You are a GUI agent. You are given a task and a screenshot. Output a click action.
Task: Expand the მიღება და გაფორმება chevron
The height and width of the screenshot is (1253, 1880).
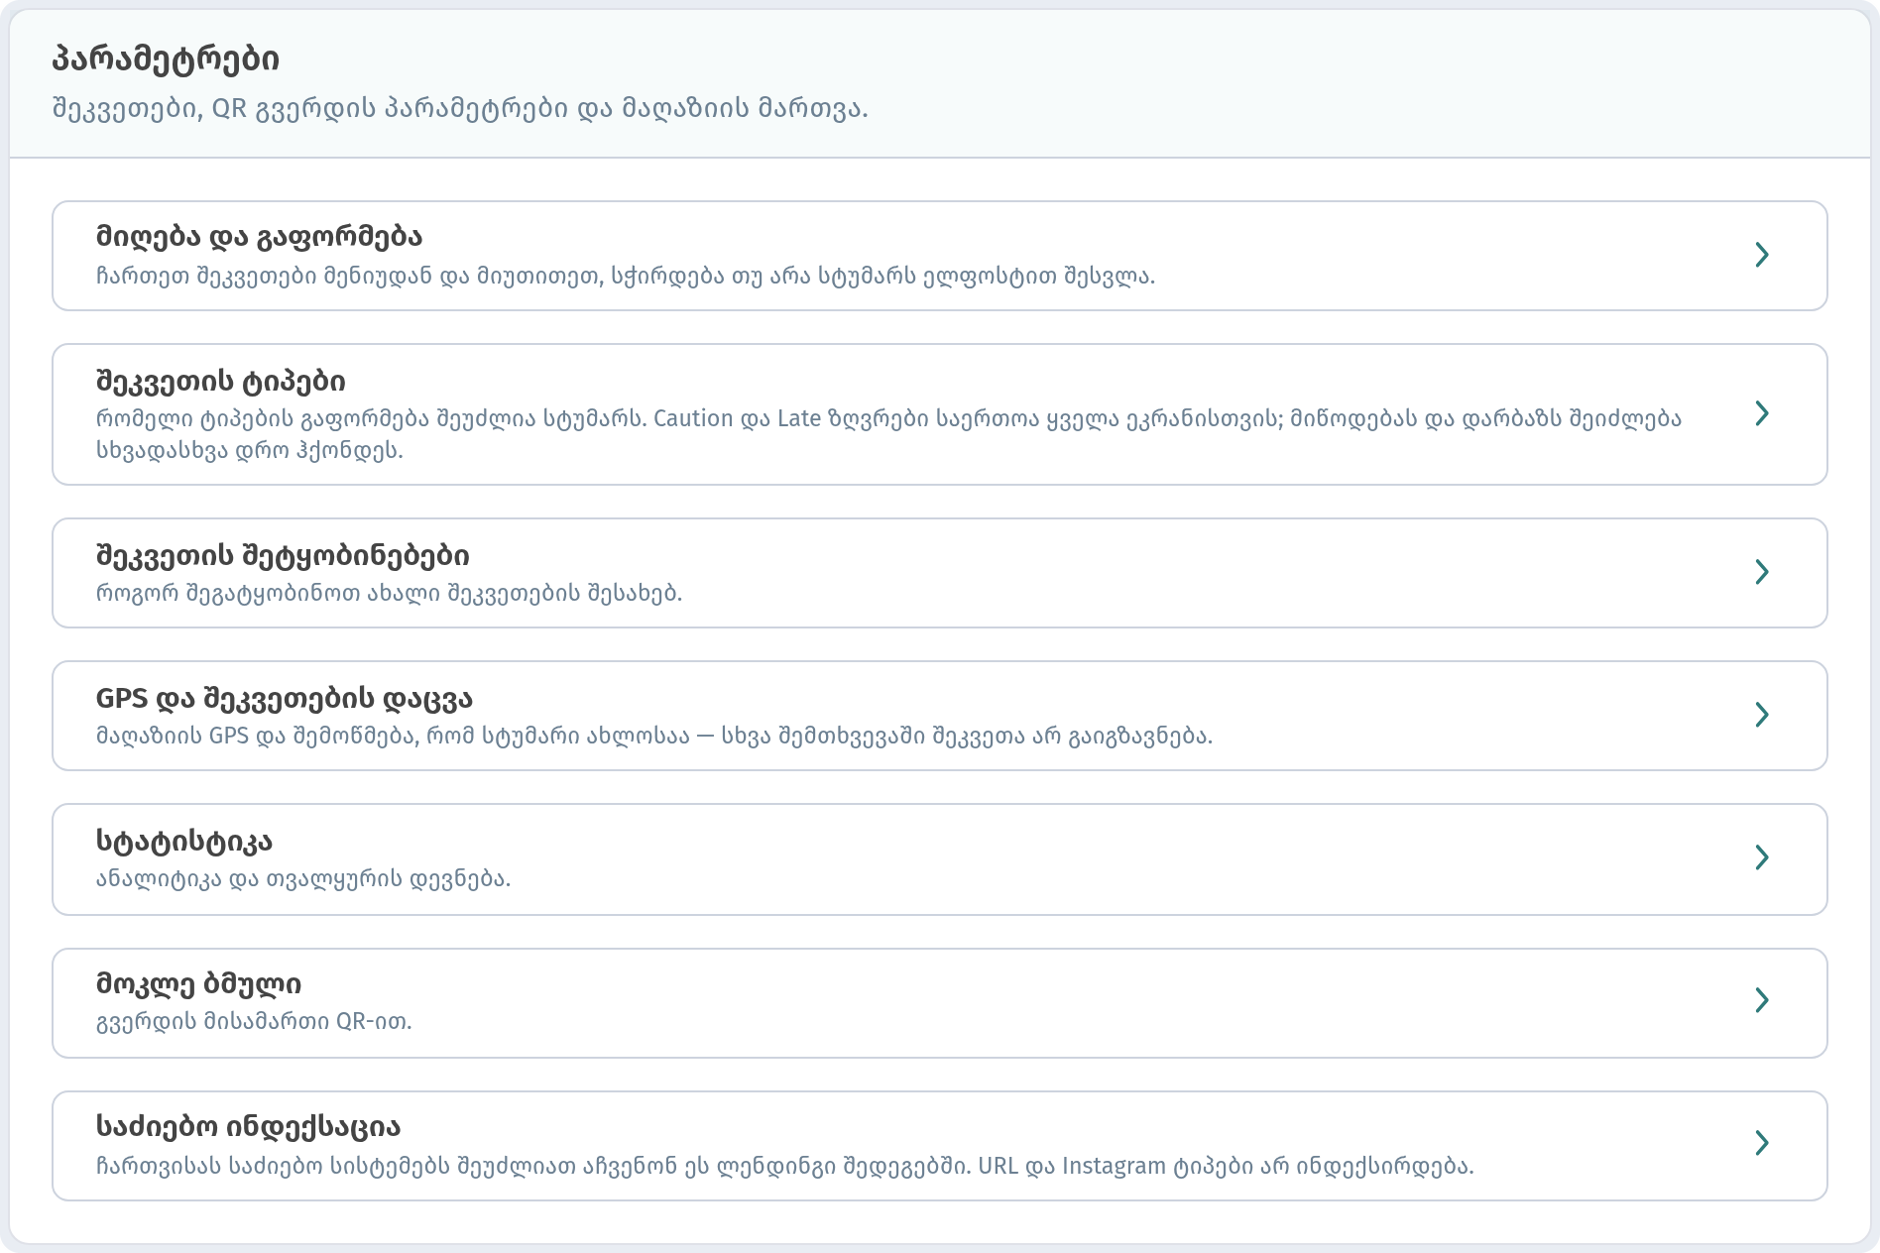1761,255
